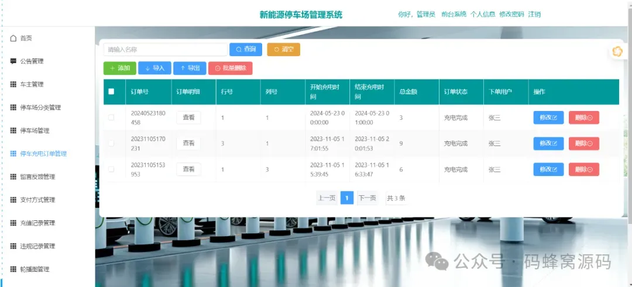Click the orange floating assistant icon
Screen dimensions: 632x287
pyautogui.click(x=617, y=51)
